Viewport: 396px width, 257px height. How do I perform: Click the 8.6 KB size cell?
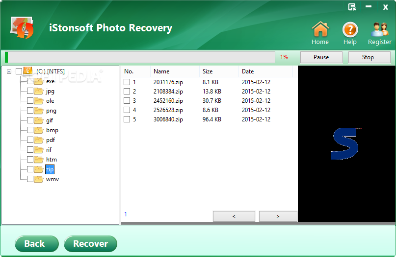point(211,110)
